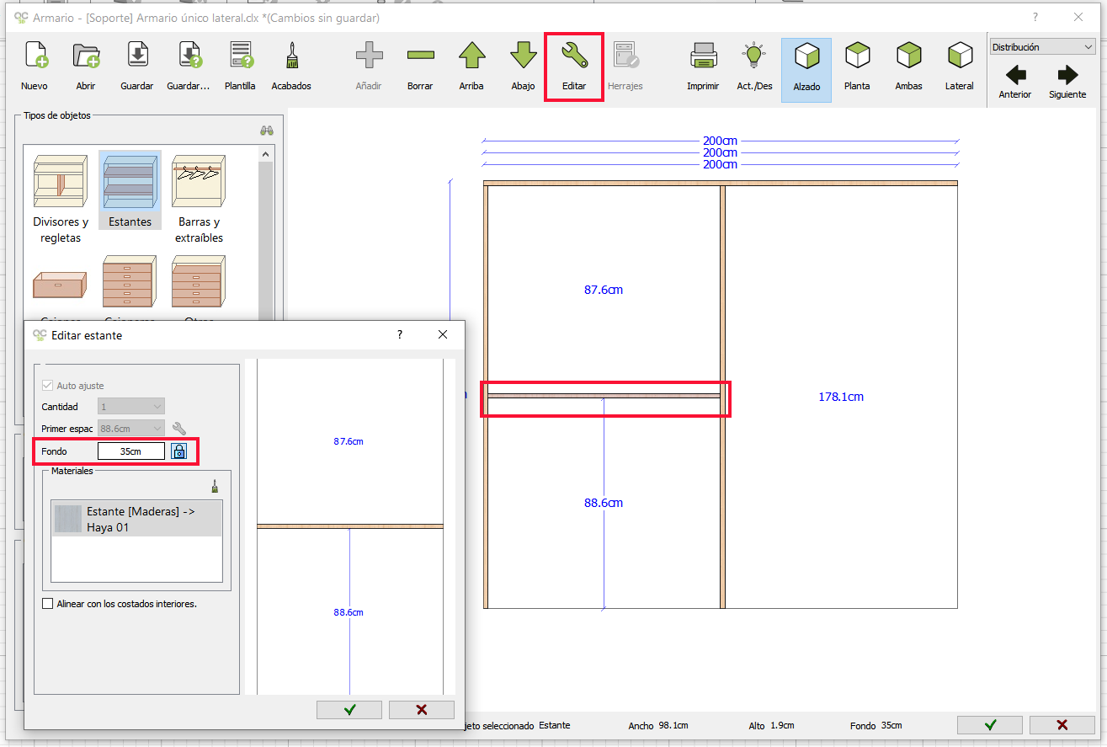Click the 178.1cm dimension label
This screenshot has height=747, width=1107.
tap(841, 397)
